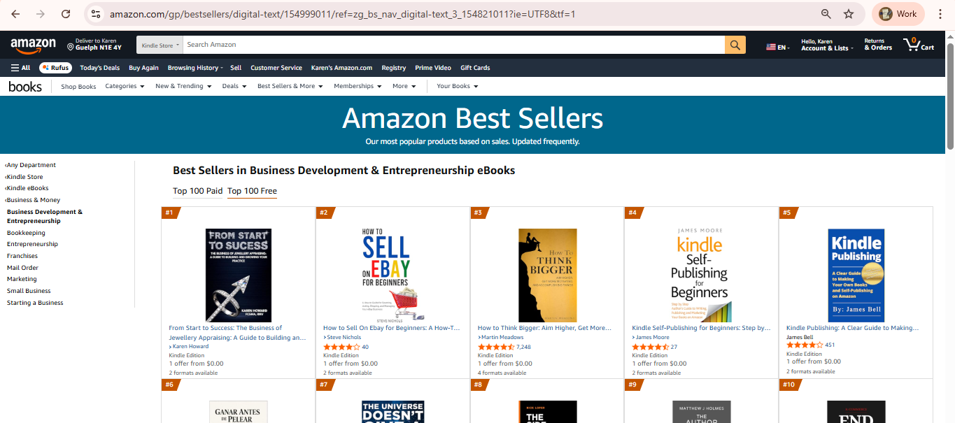Open Account & Lists menu
This screenshot has height=423, width=955.
click(827, 45)
